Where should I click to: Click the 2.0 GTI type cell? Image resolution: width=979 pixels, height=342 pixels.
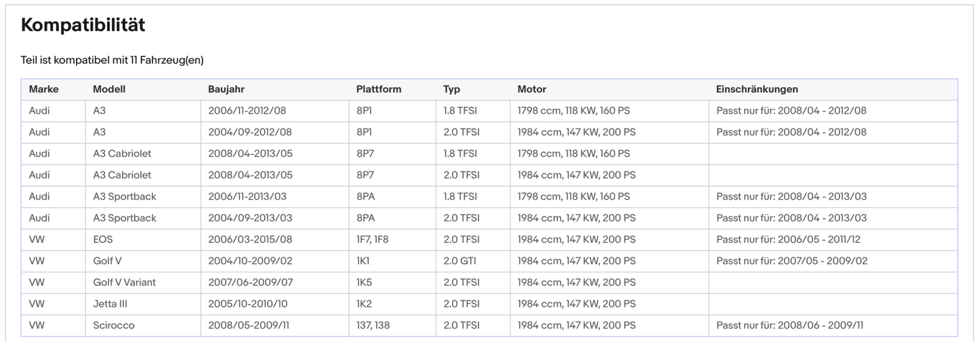tap(474, 261)
